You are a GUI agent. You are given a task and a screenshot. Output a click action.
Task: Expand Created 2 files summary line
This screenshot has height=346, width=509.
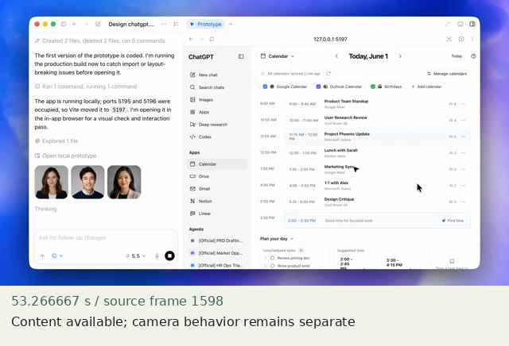pyautogui.click(x=100, y=40)
